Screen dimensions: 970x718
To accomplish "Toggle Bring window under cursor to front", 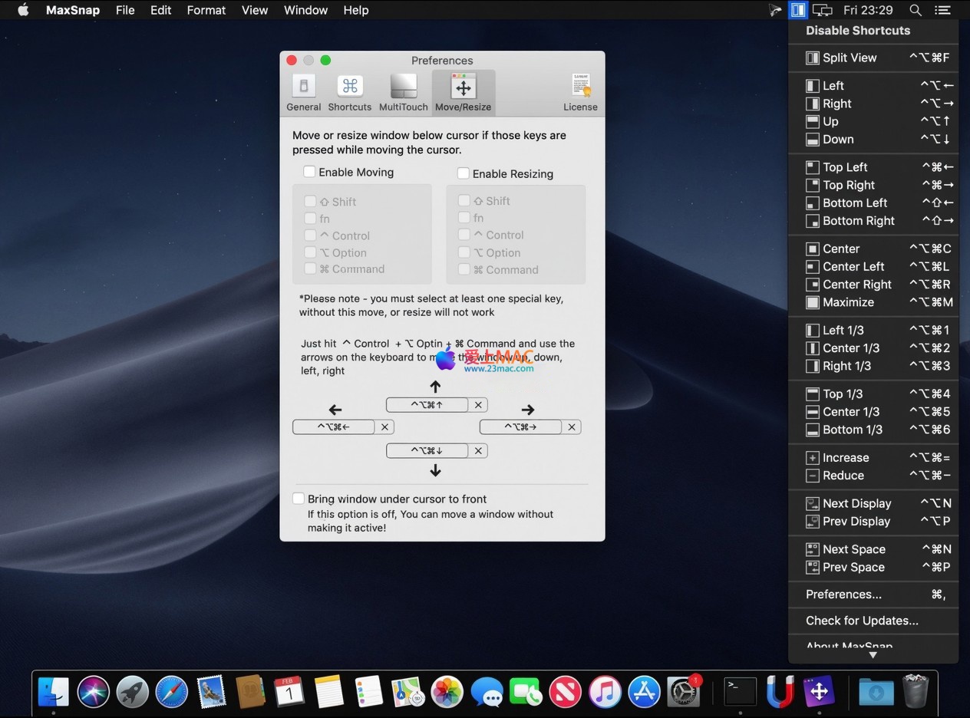I will click(x=299, y=499).
